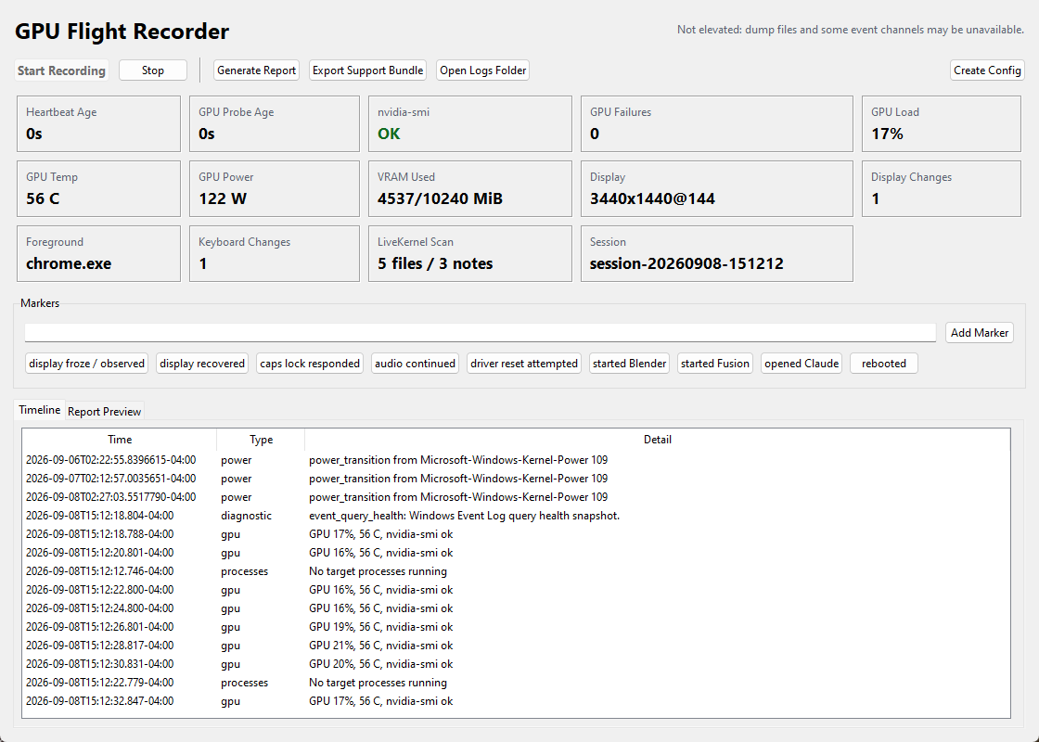The width and height of the screenshot is (1039, 742).
Task: Select the 15:12:22.779 processes row
Action: tap(516, 683)
